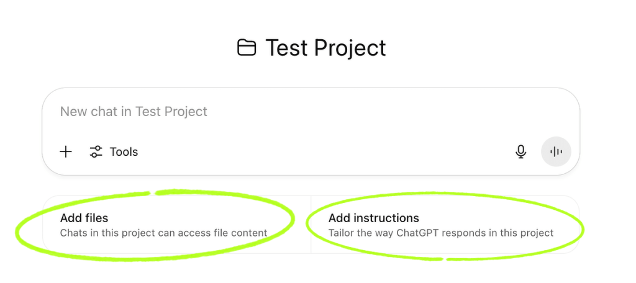Viewport: 636px width, 283px height.
Task: Attach content using the plus icon
Action: [66, 152]
